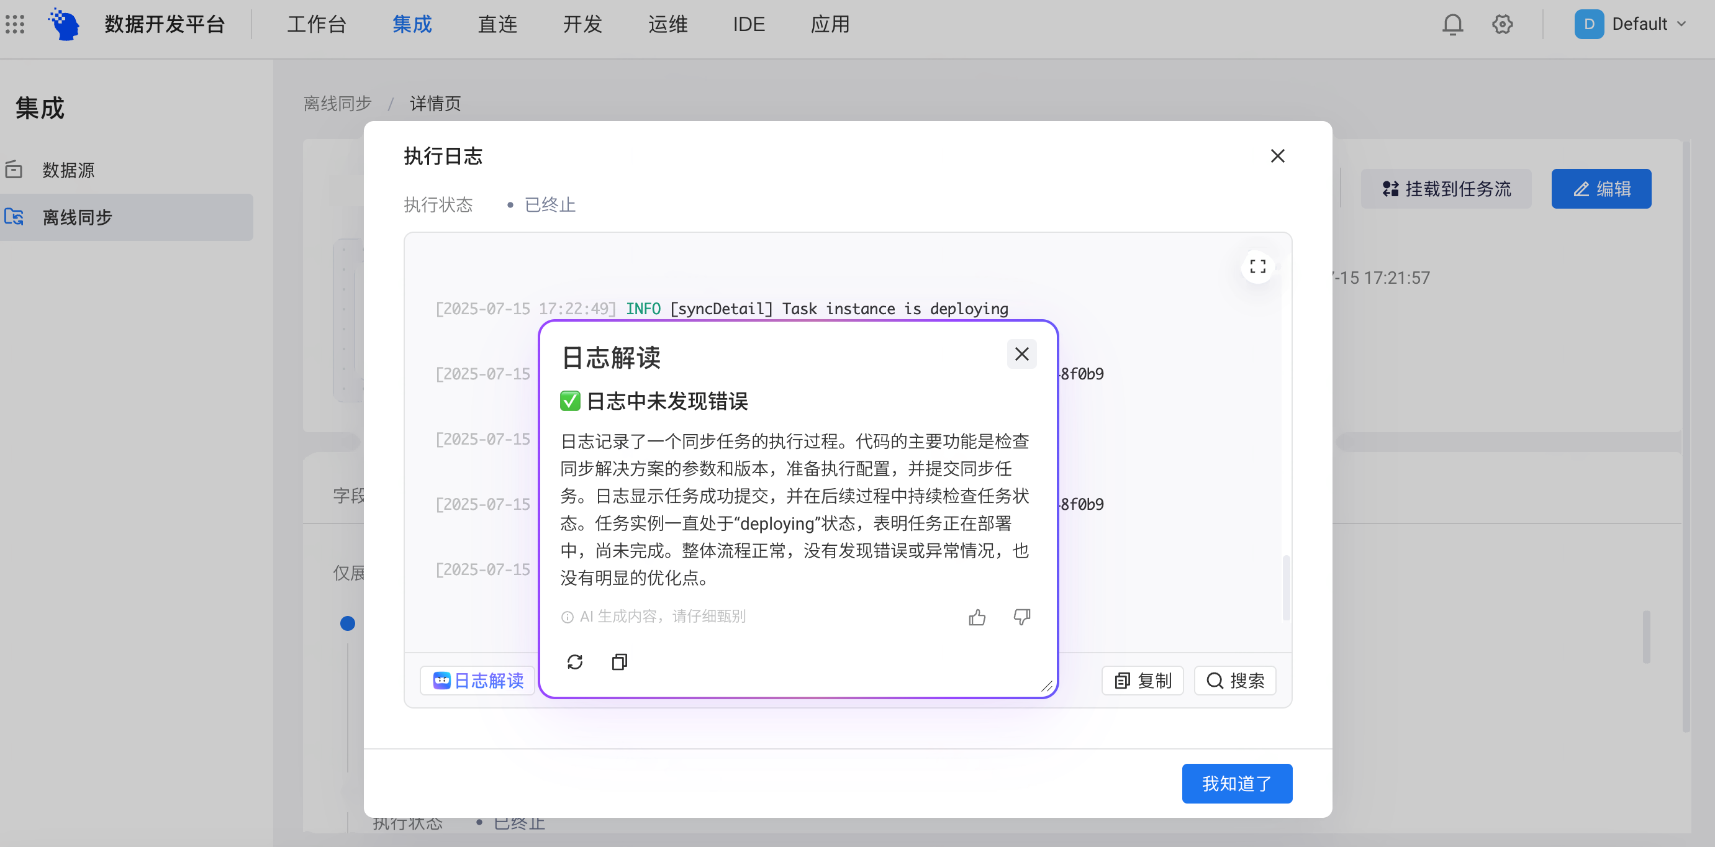Copy the log analysis text
Screen dimensions: 1715x847
click(x=619, y=662)
